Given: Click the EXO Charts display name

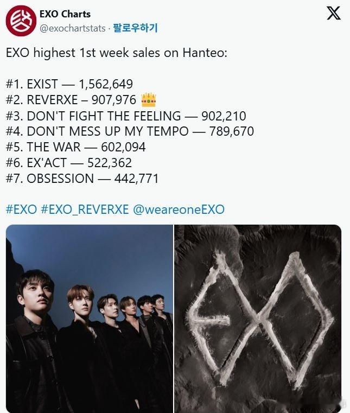Looking at the screenshot, I should (65, 14).
